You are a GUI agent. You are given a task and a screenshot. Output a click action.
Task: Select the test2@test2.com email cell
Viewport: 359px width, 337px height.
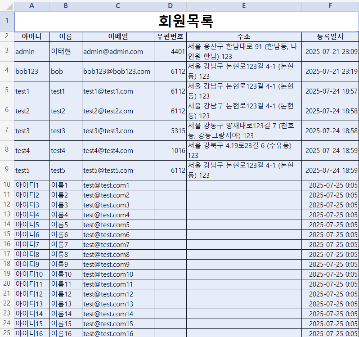(x=118, y=111)
